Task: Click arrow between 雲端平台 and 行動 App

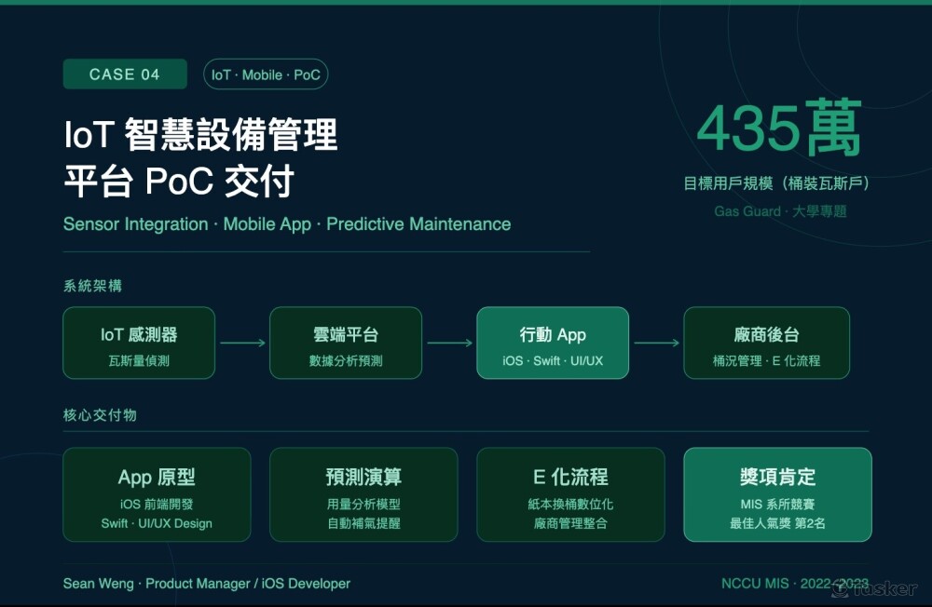Action: click(x=449, y=344)
